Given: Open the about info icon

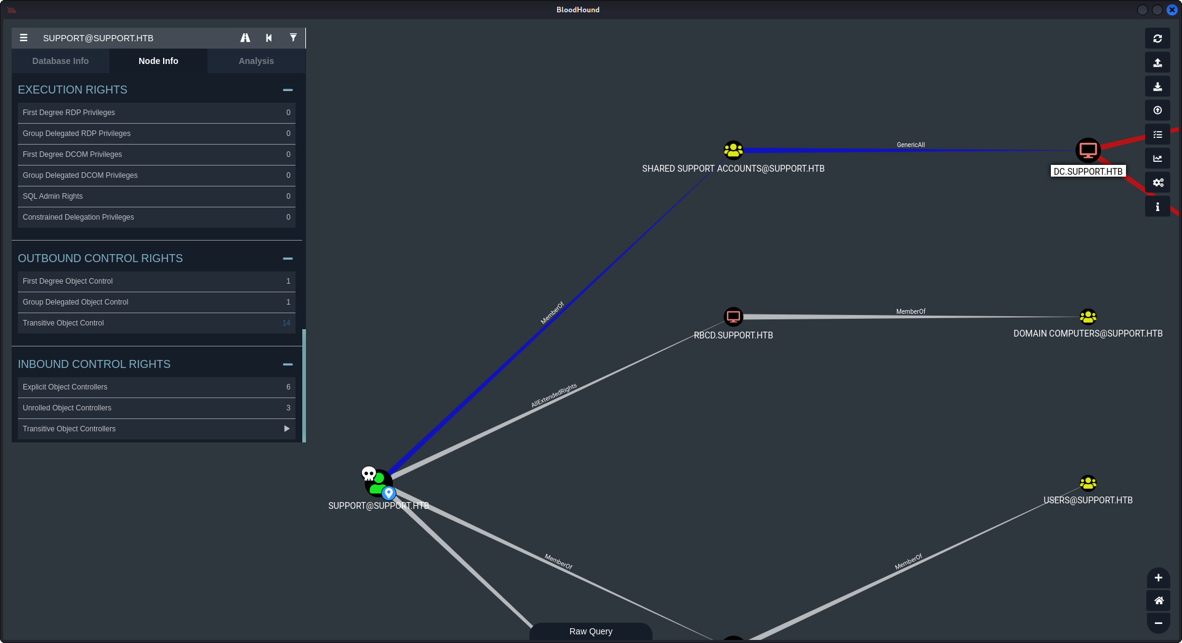Looking at the screenshot, I should coord(1157,207).
